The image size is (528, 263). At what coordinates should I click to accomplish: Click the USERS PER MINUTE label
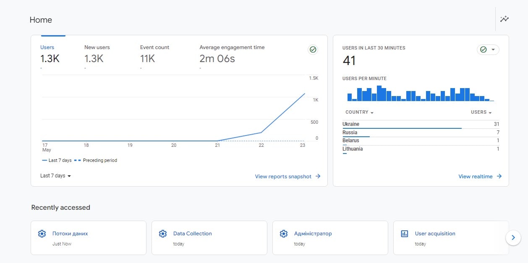[364, 78]
